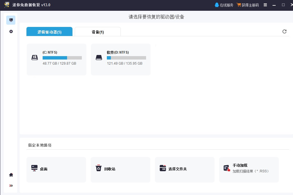
Task: Open 选择文件夹 folder picker
Action: [185, 169]
